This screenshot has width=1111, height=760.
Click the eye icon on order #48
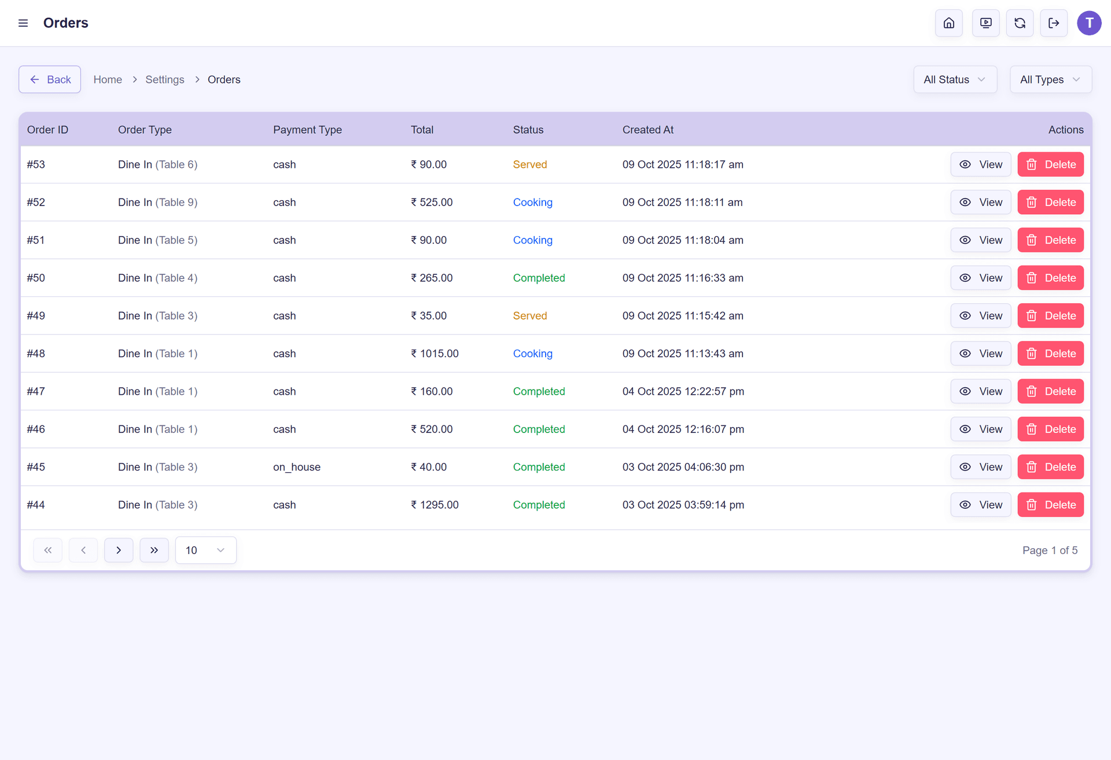tap(965, 353)
